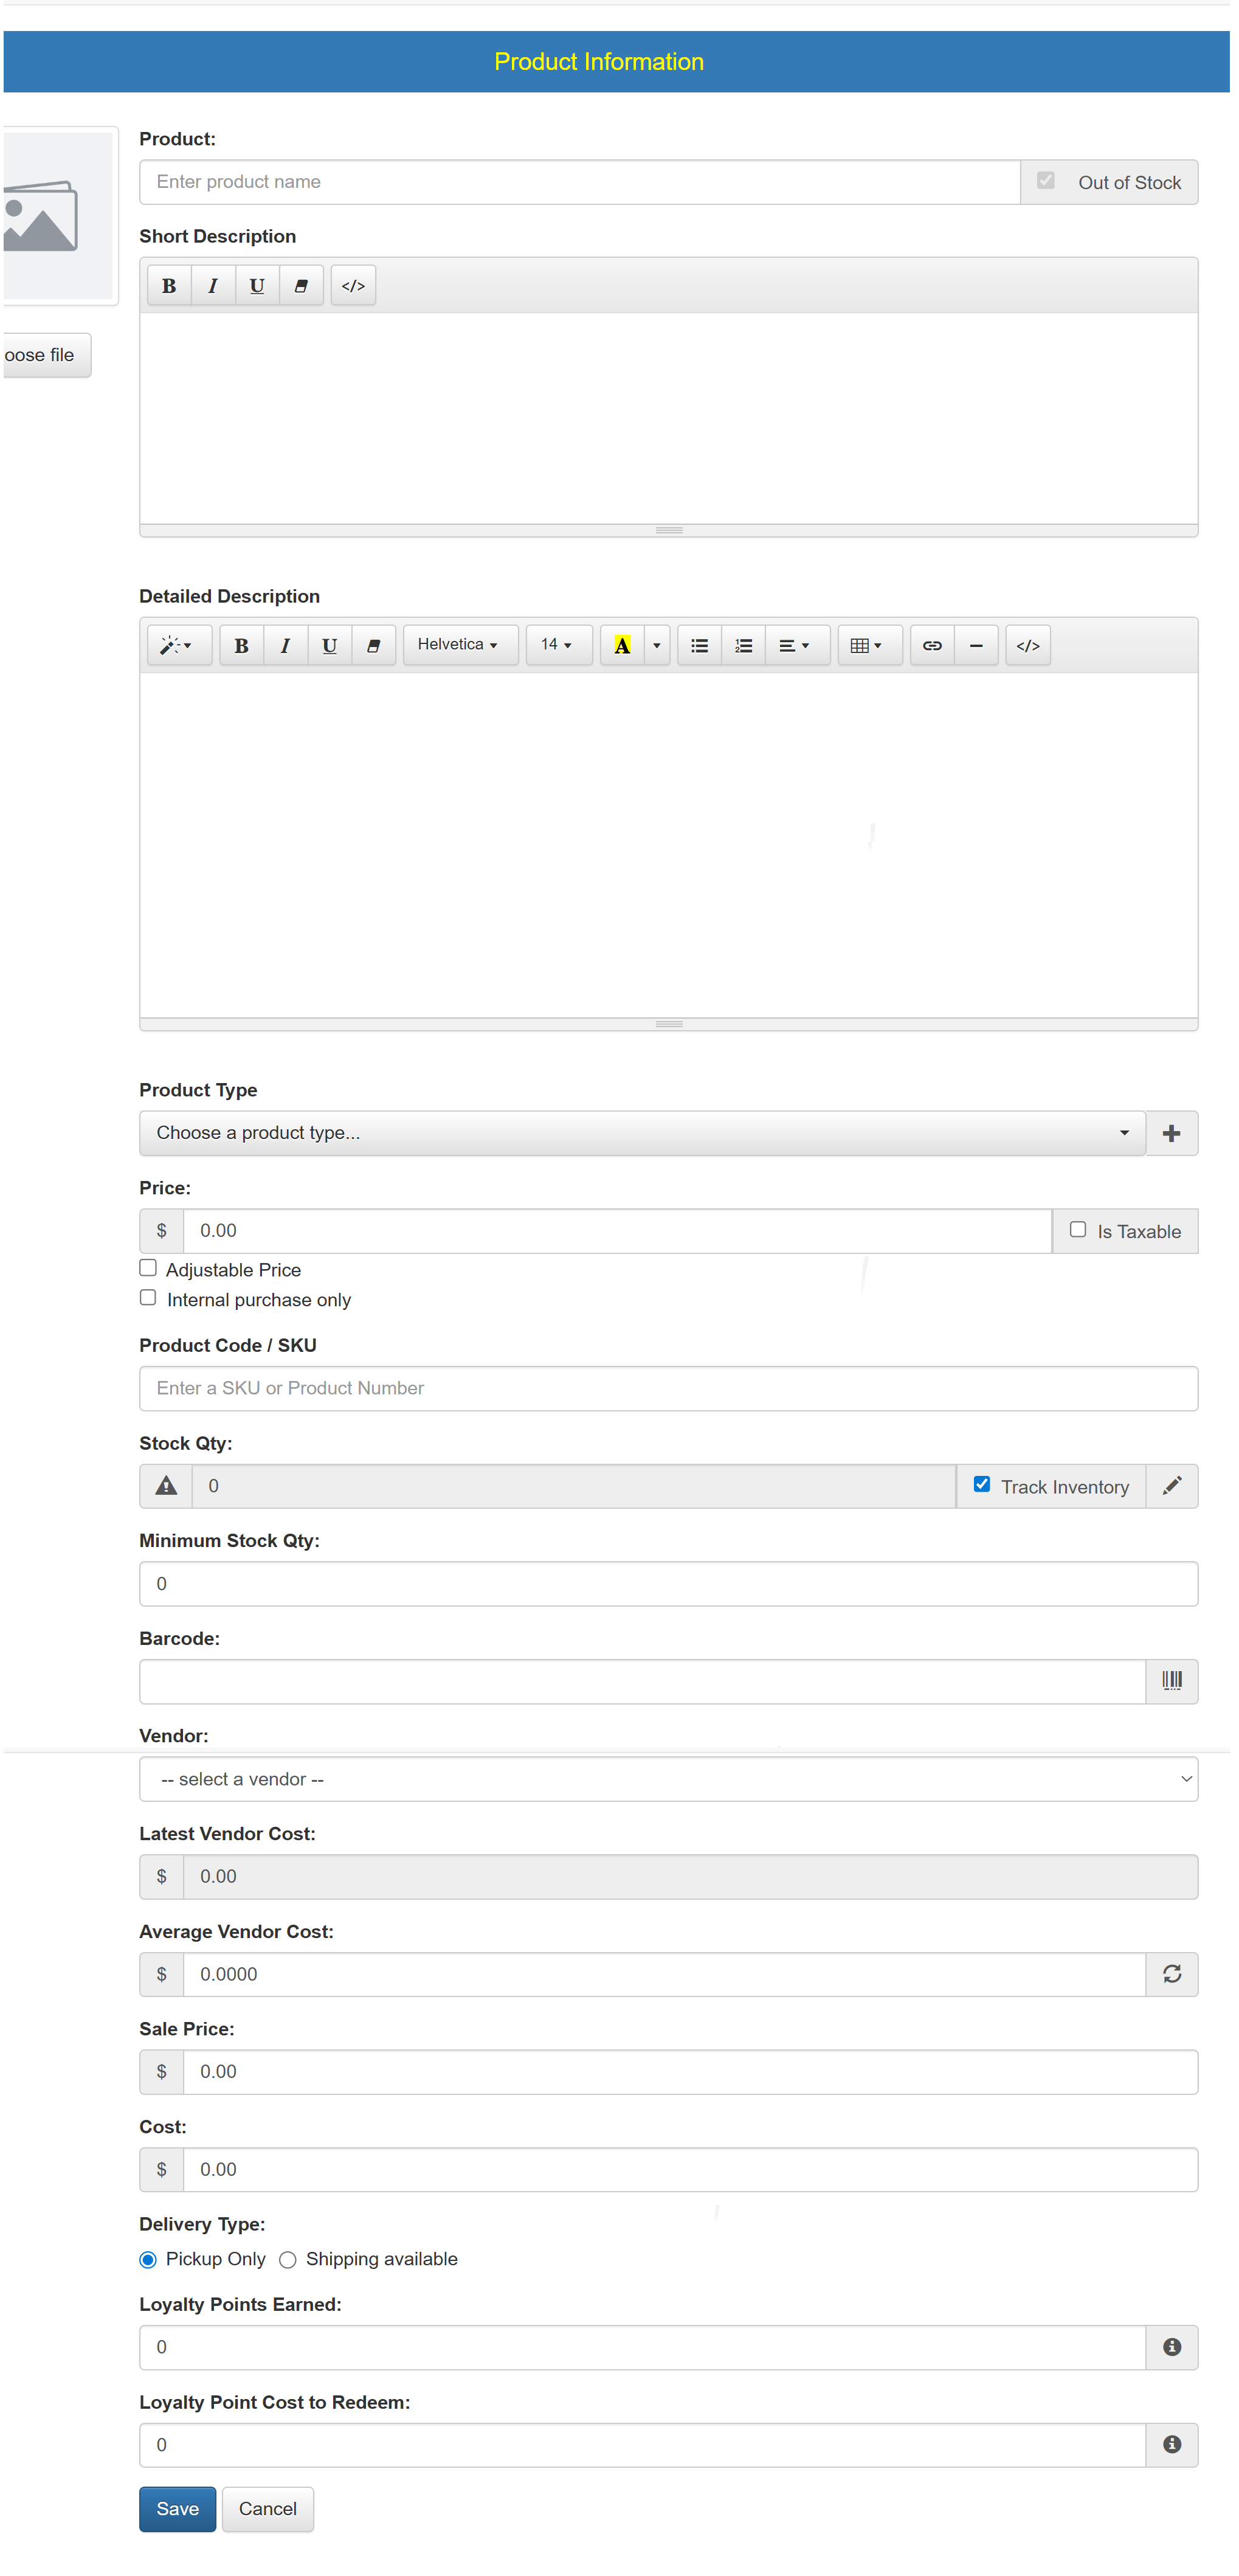Select the Shipping available radio button

tap(288, 2260)
